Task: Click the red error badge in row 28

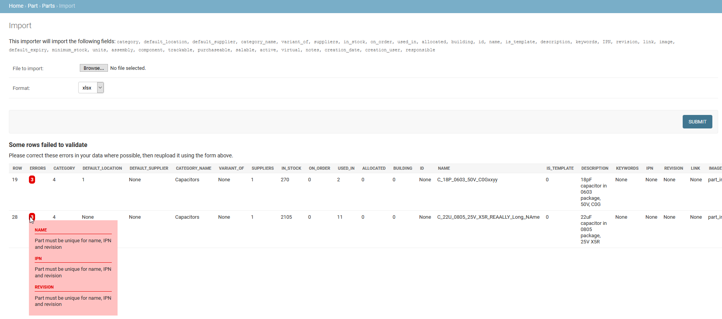Action: click(32, 216)
